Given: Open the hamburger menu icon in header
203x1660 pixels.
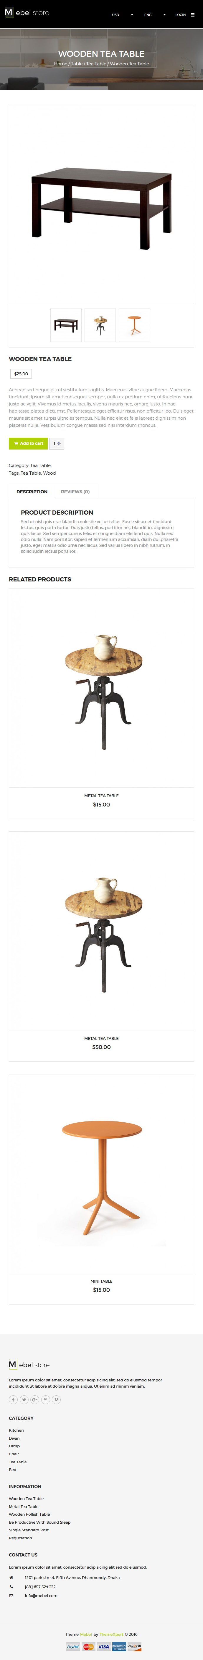Looking at the screenshot, I should (x=193, y=15).
